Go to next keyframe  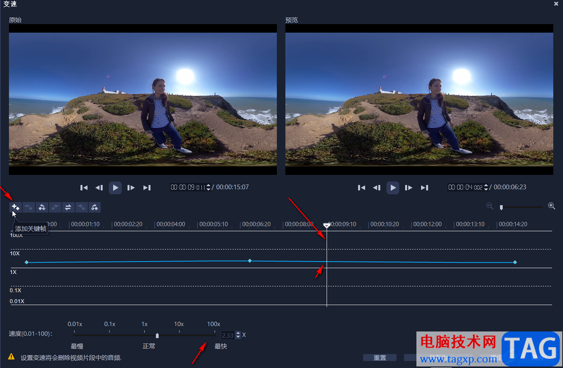pyautogui.click(x=81, y=207)
